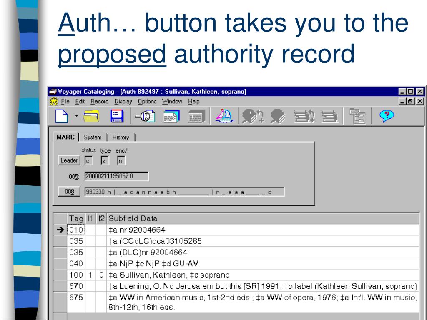The image size is (427, 320).
Task: Click the 008 fixed field data box
Action: [184, 192]
